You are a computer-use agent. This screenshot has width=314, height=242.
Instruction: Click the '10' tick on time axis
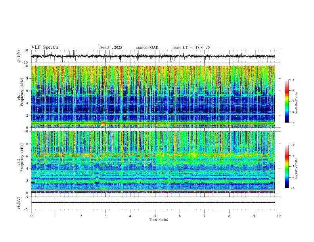(279, 216)
